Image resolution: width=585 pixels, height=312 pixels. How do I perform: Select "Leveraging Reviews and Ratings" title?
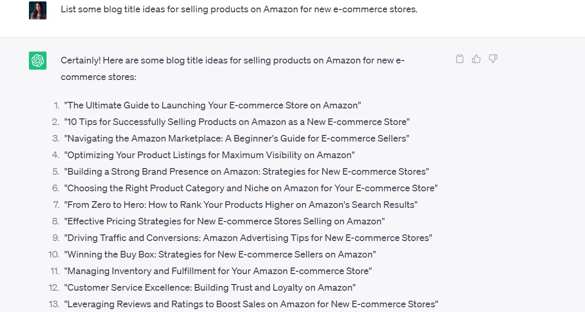pyautogui.click(x=251, y=304)
